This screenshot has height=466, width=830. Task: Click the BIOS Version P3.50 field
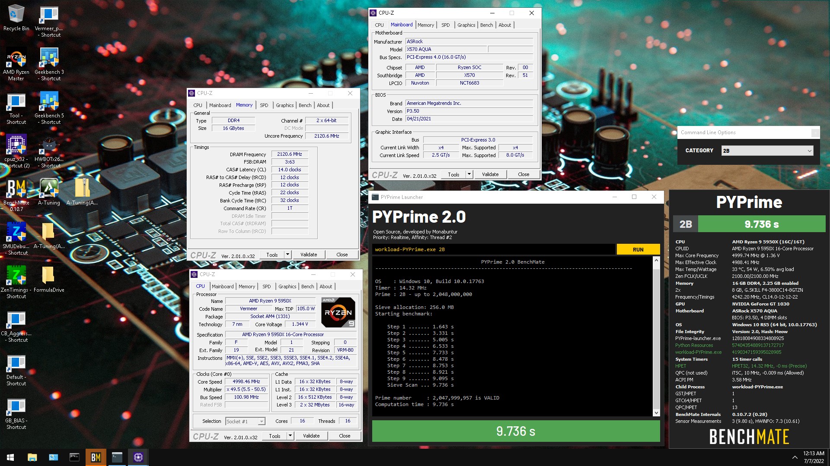tap(469, 111)
